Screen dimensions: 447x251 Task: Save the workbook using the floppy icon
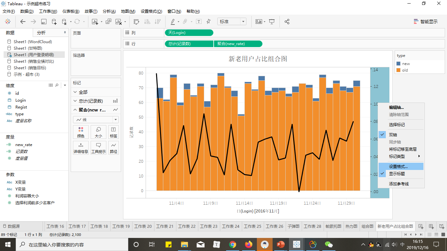click(x=44, y=22)
